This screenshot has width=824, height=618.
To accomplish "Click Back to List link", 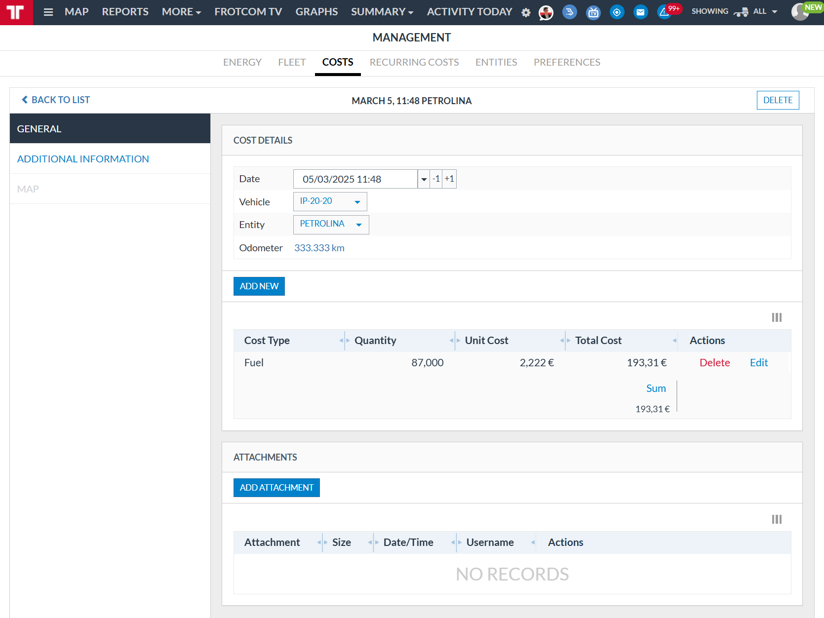I will click(56, 100).
